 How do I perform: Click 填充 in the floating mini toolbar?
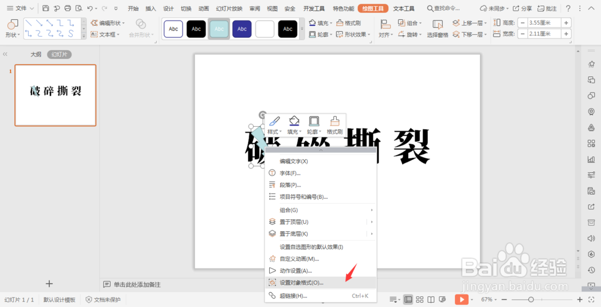point(294,126)
